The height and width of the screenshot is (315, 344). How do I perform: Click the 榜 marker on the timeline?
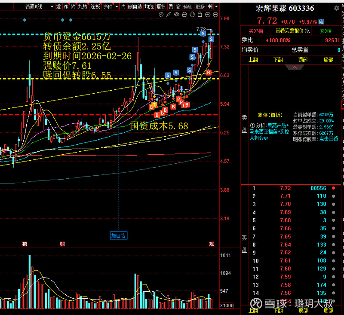(25, 244)
